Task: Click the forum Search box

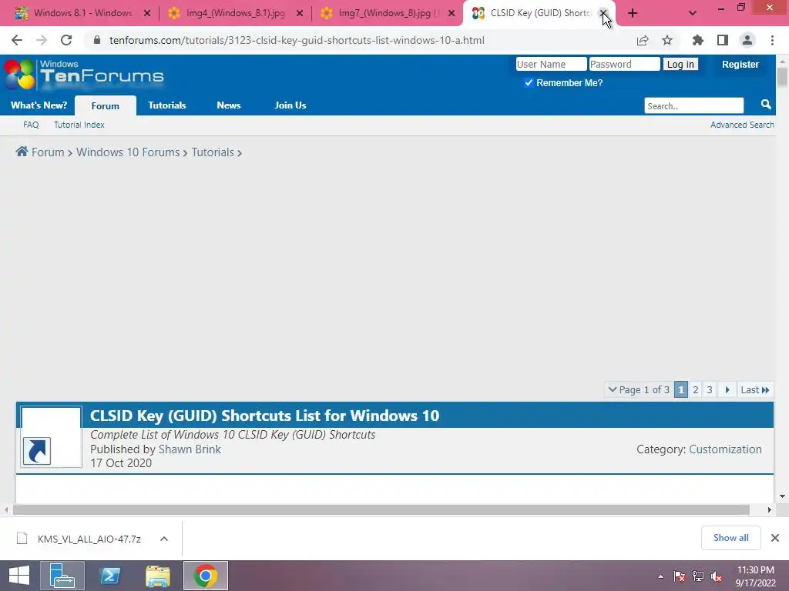Action: click(x=693, y=105)
